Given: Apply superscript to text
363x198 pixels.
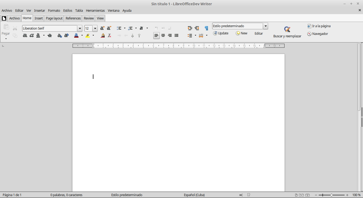Looking at the screenshot, I should click(x=66, y=35).
